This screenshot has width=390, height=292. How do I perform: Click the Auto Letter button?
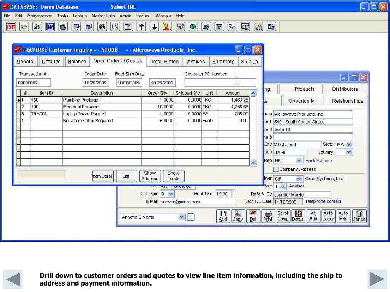click(x=328, y=216)
